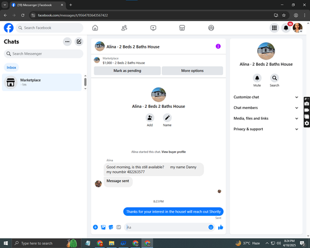Open Marketplace icon in top navigation
The width and height of the screenshot is (310, 248).
tap(182, 28)
